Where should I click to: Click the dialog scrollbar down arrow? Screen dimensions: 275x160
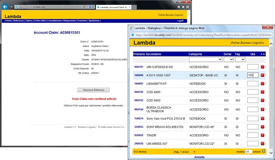(x=271, y=153)
